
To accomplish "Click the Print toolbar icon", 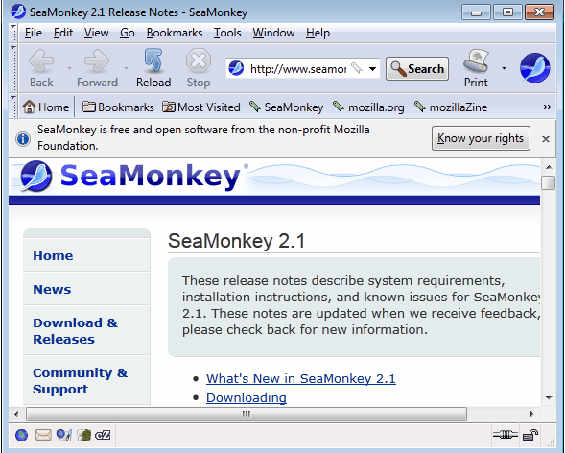I will [x=476, y=68].
